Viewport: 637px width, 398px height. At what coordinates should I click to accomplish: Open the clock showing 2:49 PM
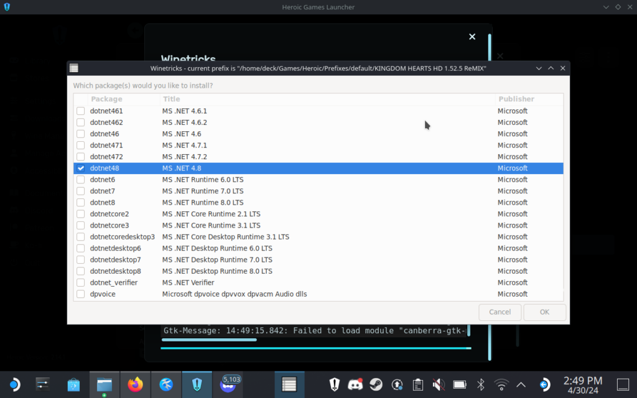(582, 384)
